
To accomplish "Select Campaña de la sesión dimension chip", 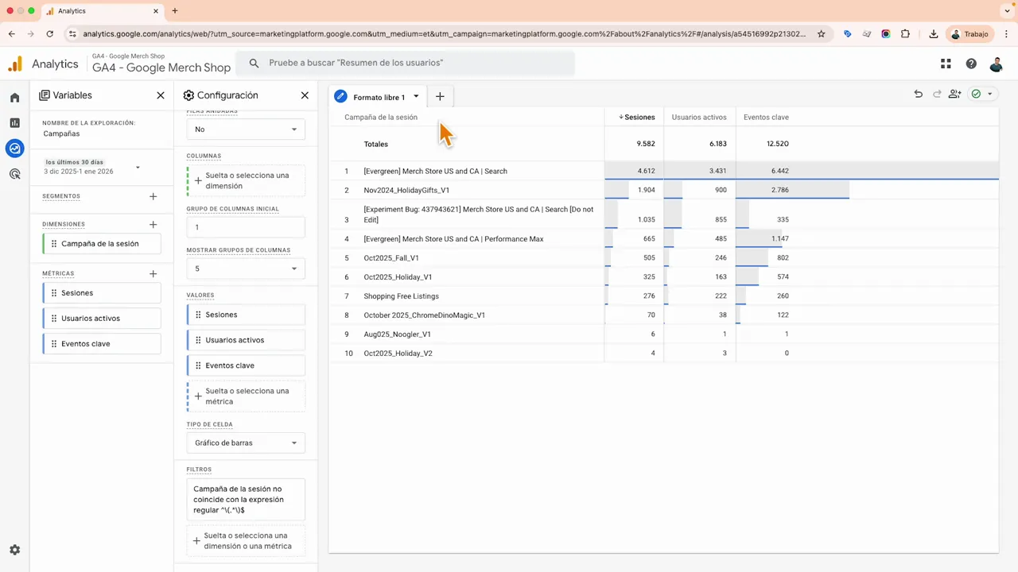I will [102, 244].
